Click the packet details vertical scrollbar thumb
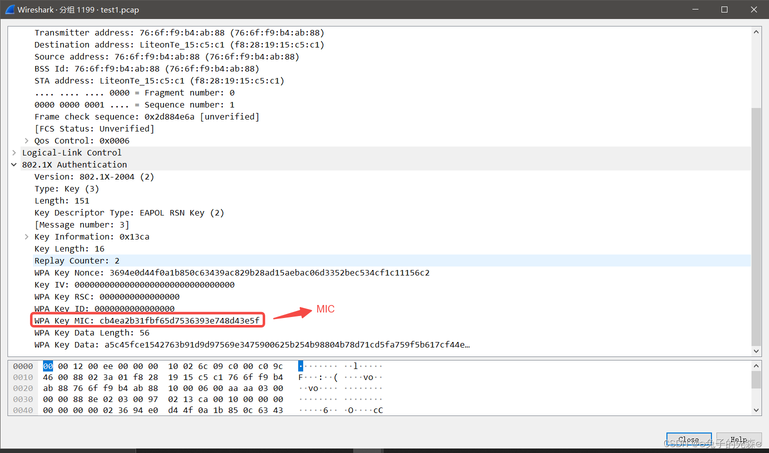Viewport: 769px width, 453px height. pyautogui.click(x=756, y=226)
